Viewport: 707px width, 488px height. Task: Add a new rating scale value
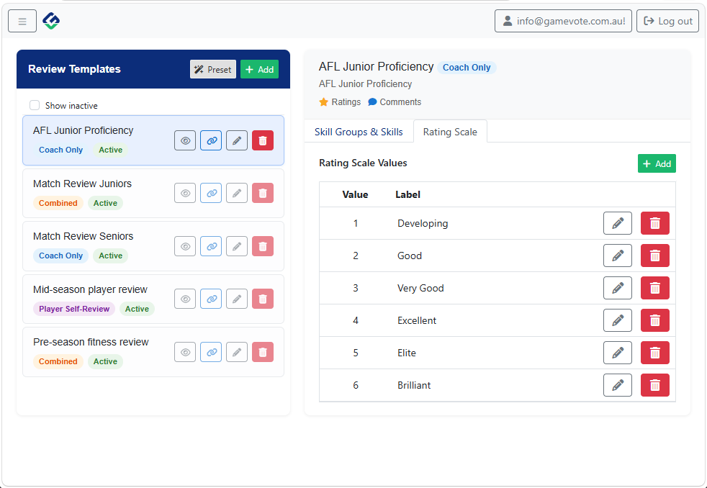(x=657, y=163)
